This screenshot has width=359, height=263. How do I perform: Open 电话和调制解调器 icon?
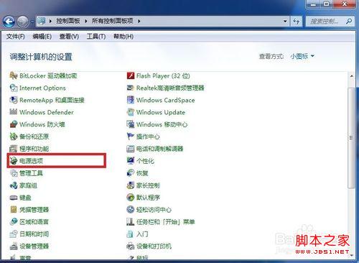point(131,149)
